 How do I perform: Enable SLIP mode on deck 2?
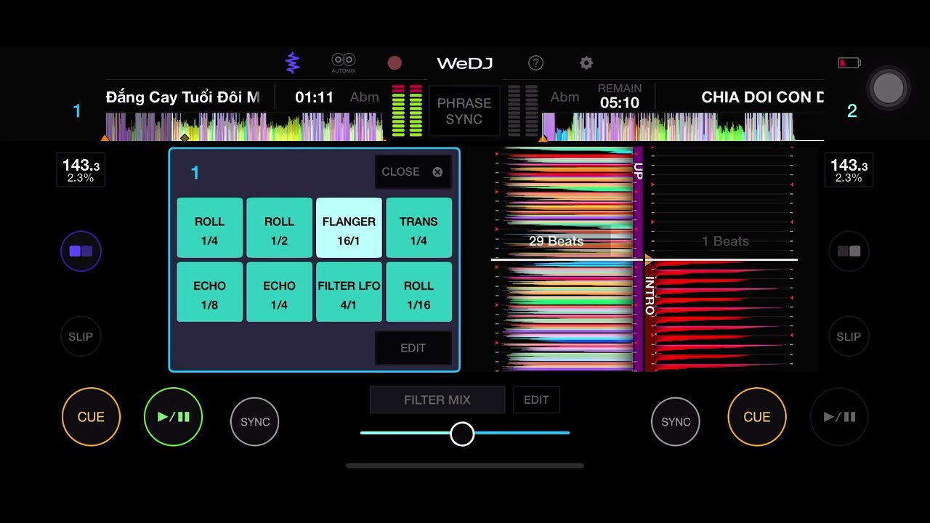[849, 336]
